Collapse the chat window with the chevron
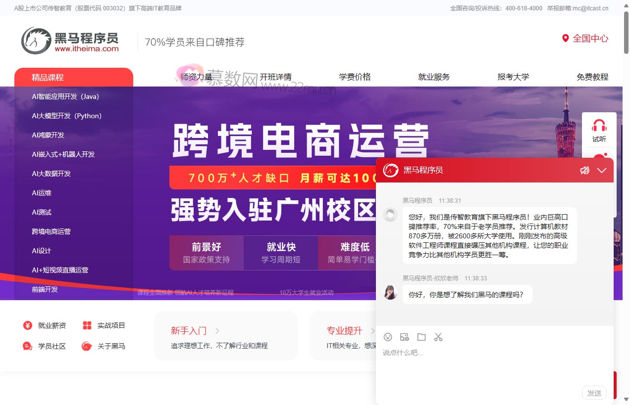630x405 pixels. point(602,170)
